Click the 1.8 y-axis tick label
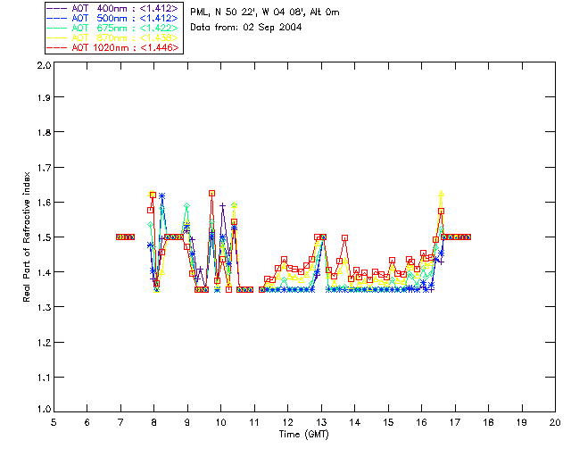571x457 pixels. point(44,132)
